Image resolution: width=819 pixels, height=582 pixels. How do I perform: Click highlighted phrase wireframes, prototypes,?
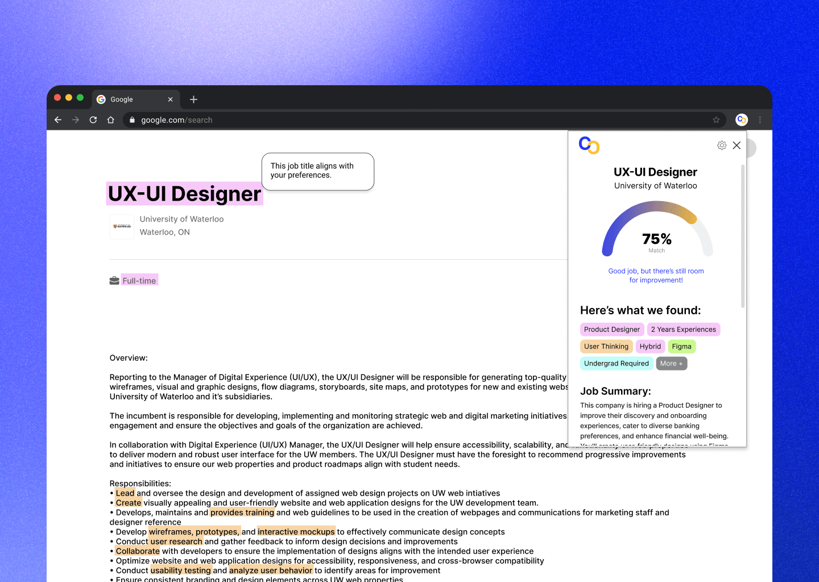195,532
